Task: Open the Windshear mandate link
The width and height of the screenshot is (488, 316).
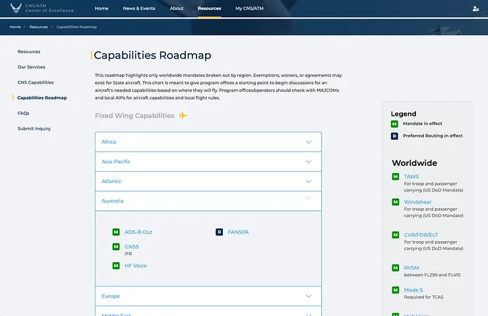Action: [x=417, y=202]
